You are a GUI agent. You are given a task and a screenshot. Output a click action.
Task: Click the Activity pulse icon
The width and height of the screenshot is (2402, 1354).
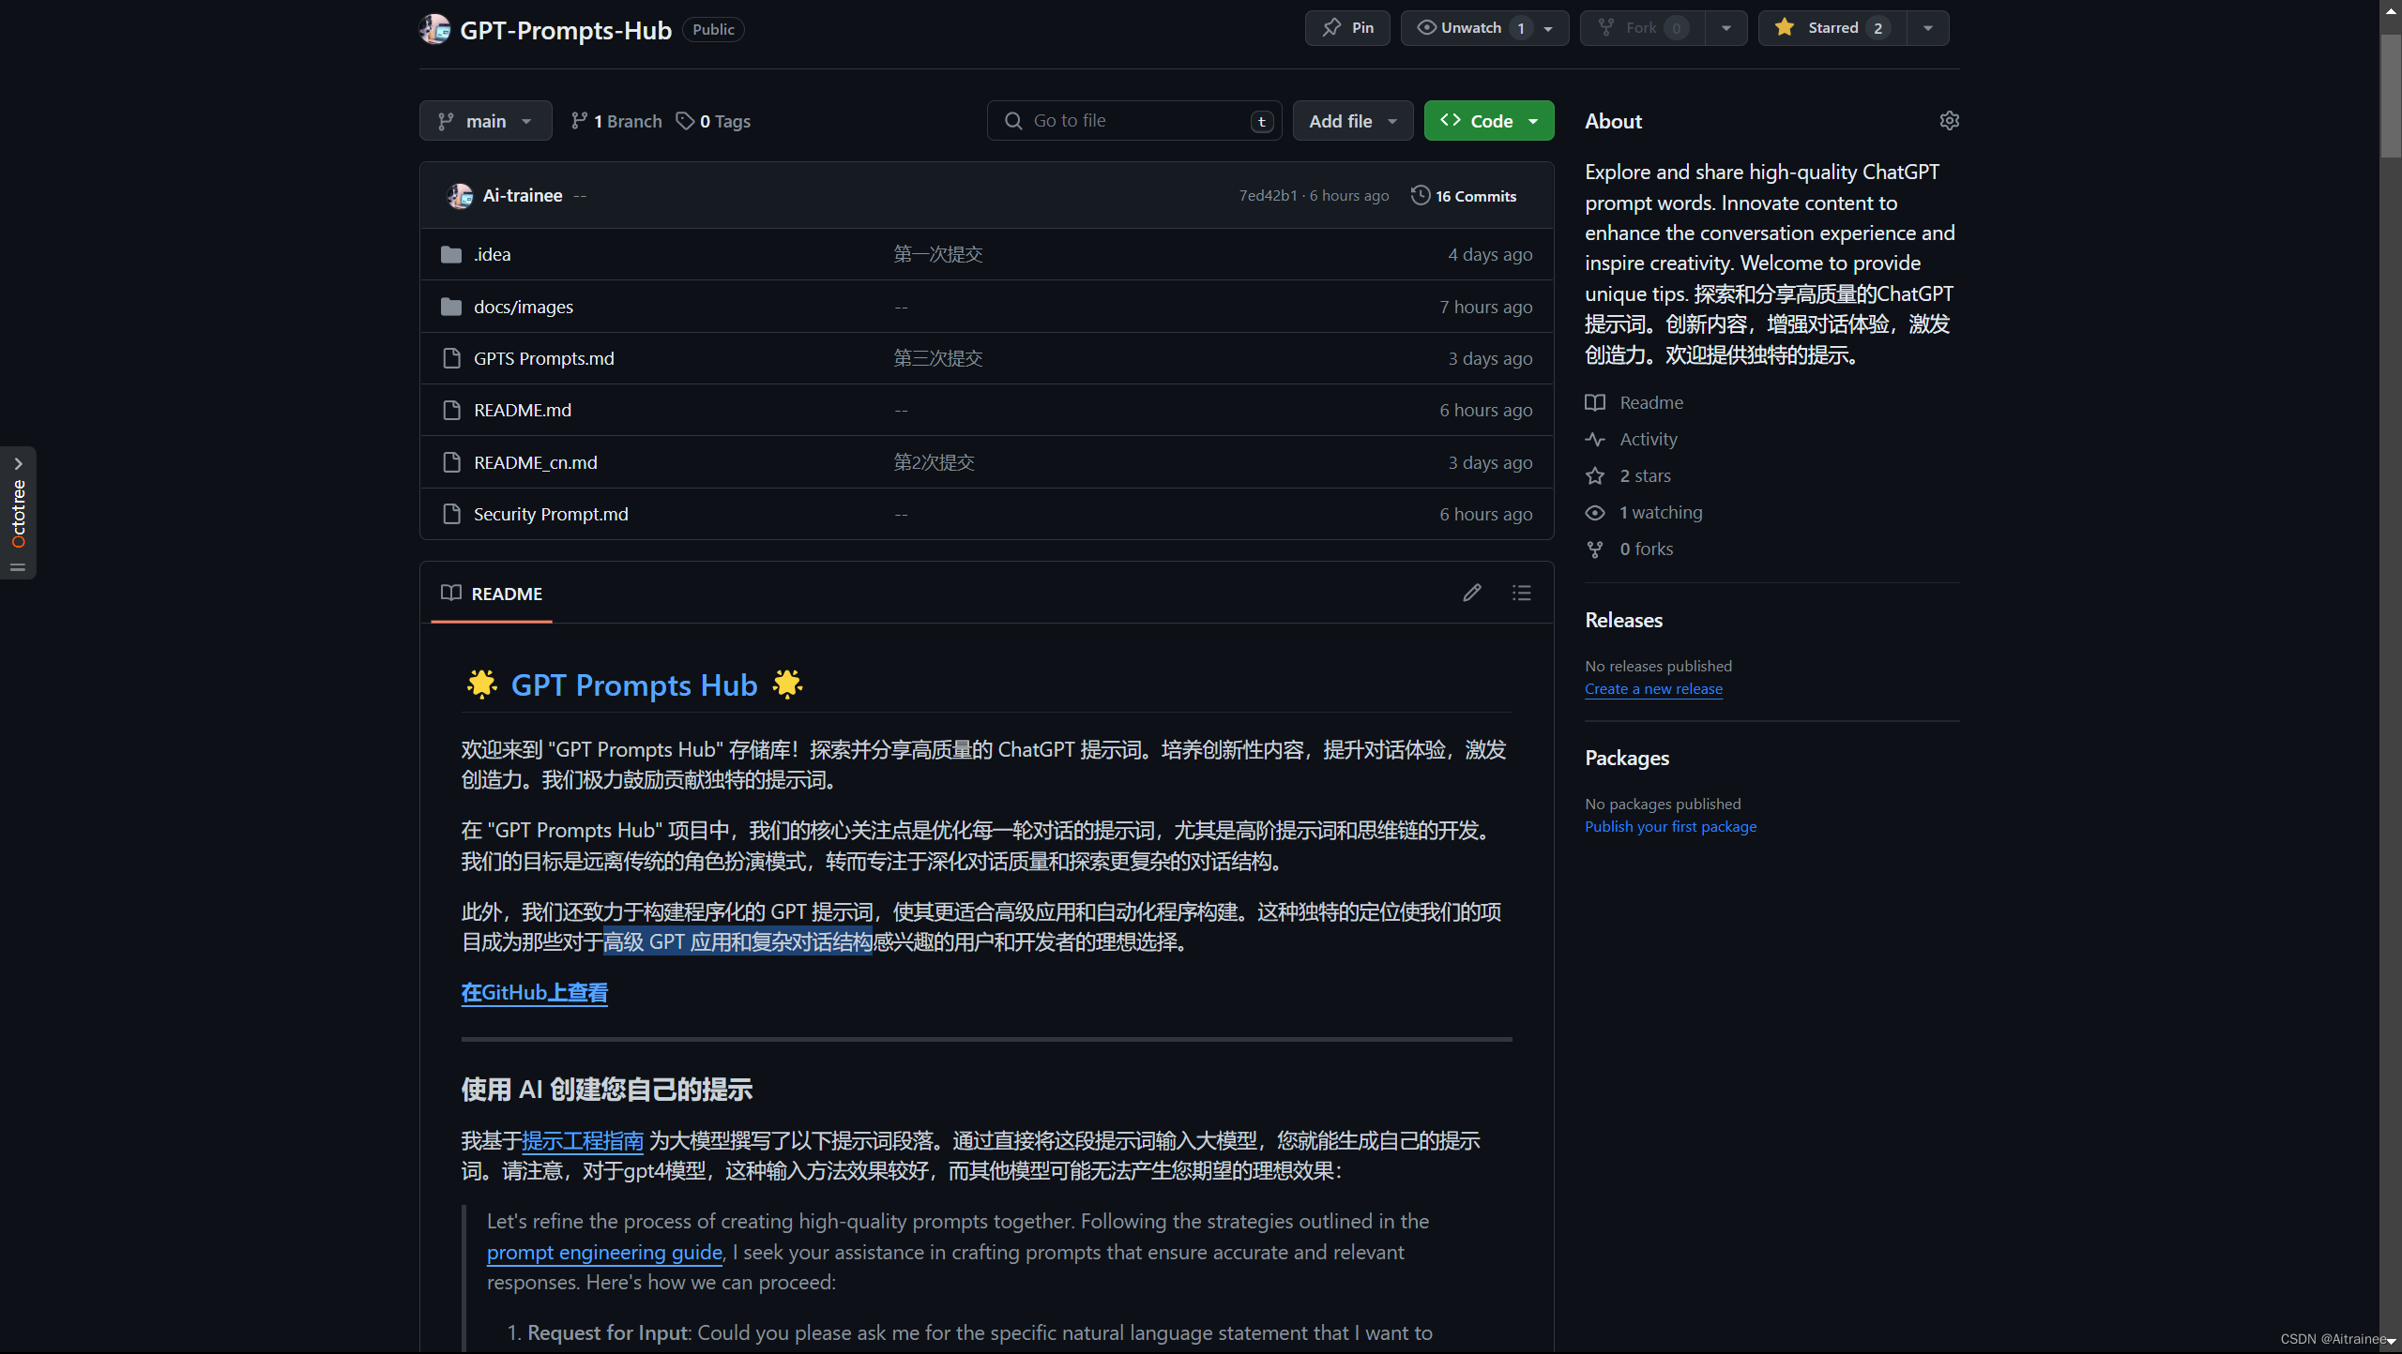point(1595,439)
